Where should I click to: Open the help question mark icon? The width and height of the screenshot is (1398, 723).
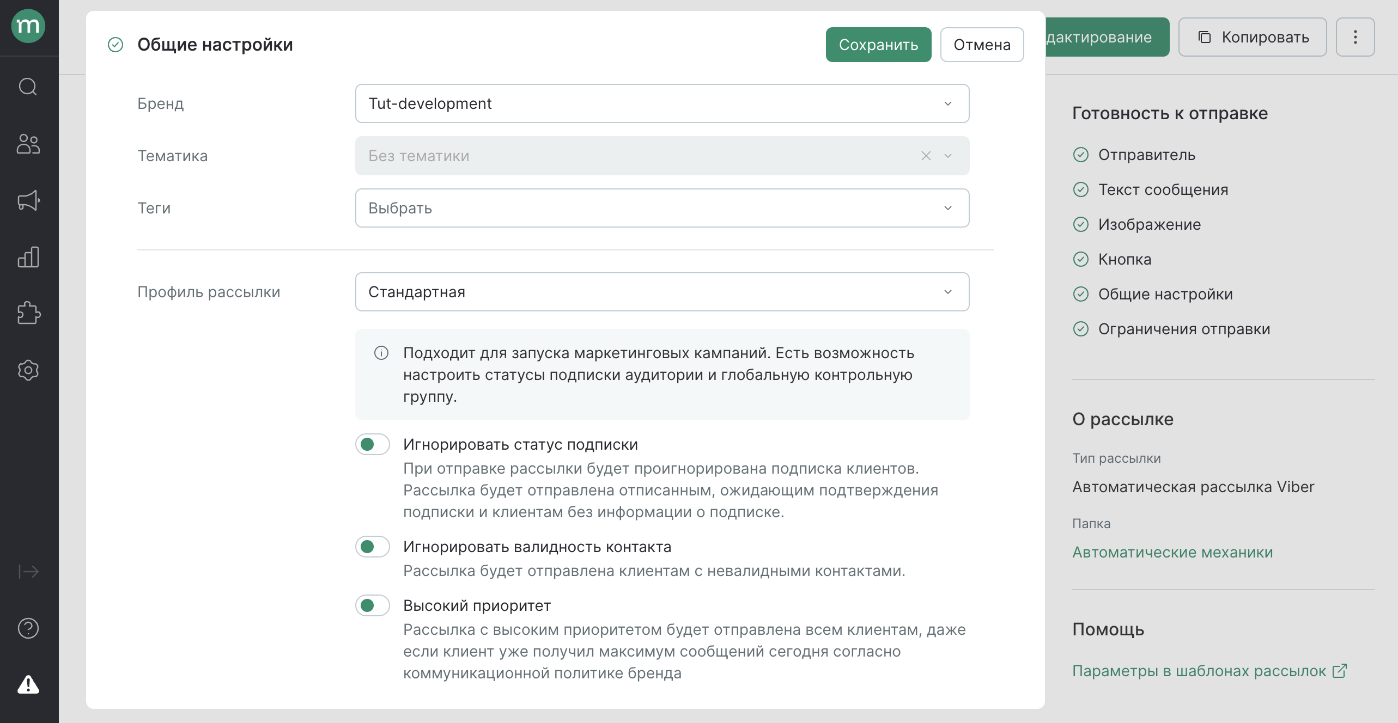28,628
